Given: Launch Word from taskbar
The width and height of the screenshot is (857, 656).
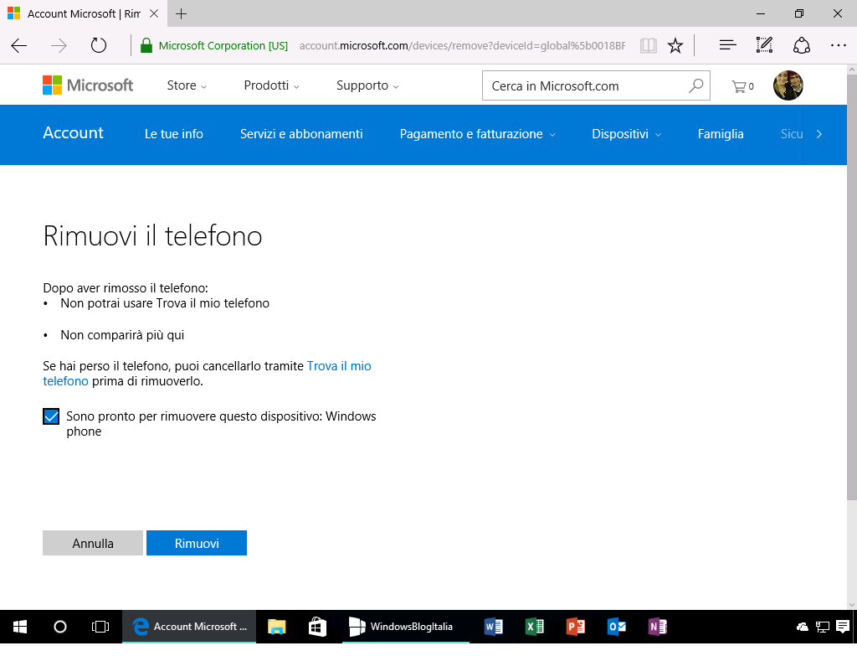Looking at the screenshot, I should click(x=494, y=627).
